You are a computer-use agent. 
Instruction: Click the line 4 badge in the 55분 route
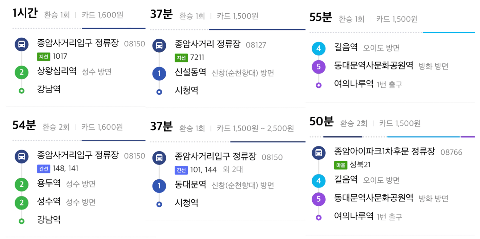pyautogui.click(x=318, y=48)
